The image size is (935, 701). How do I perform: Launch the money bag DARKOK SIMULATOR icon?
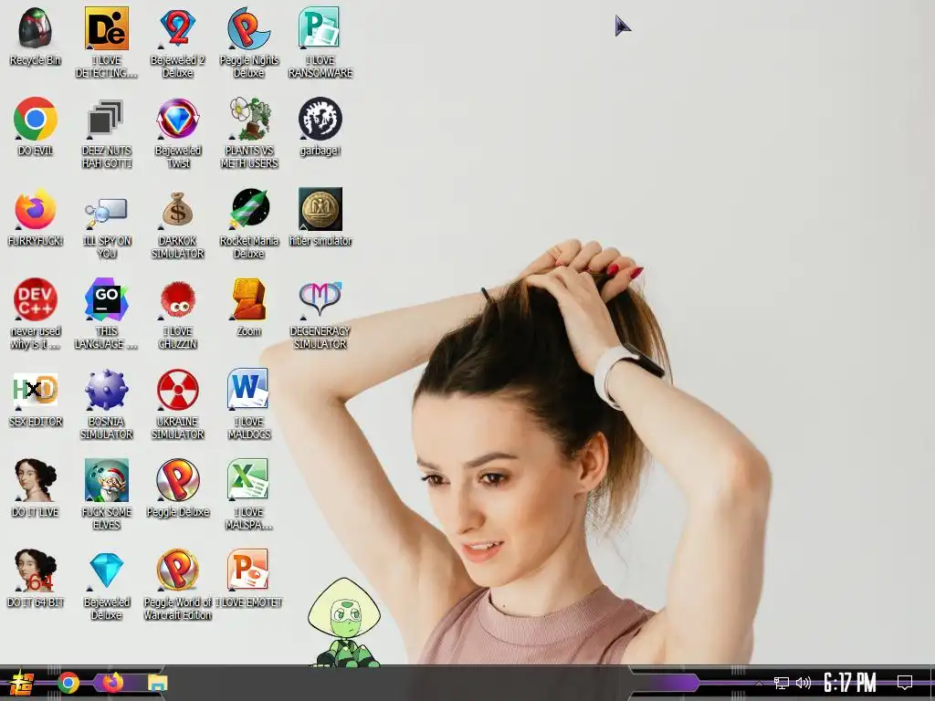[x=178, y=209]
